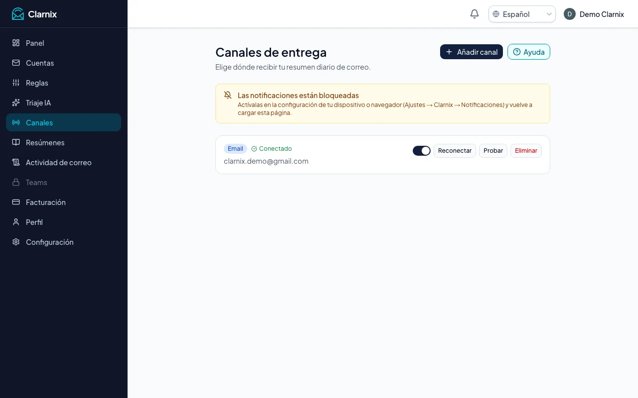Image resolution: width=638 pixels, height=398 pixels.
Task: Click the Facturación card icon
Action: (x=16, y=202)
